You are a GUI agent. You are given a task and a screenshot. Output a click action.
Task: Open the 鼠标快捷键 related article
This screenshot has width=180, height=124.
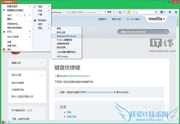coord(18,83)
